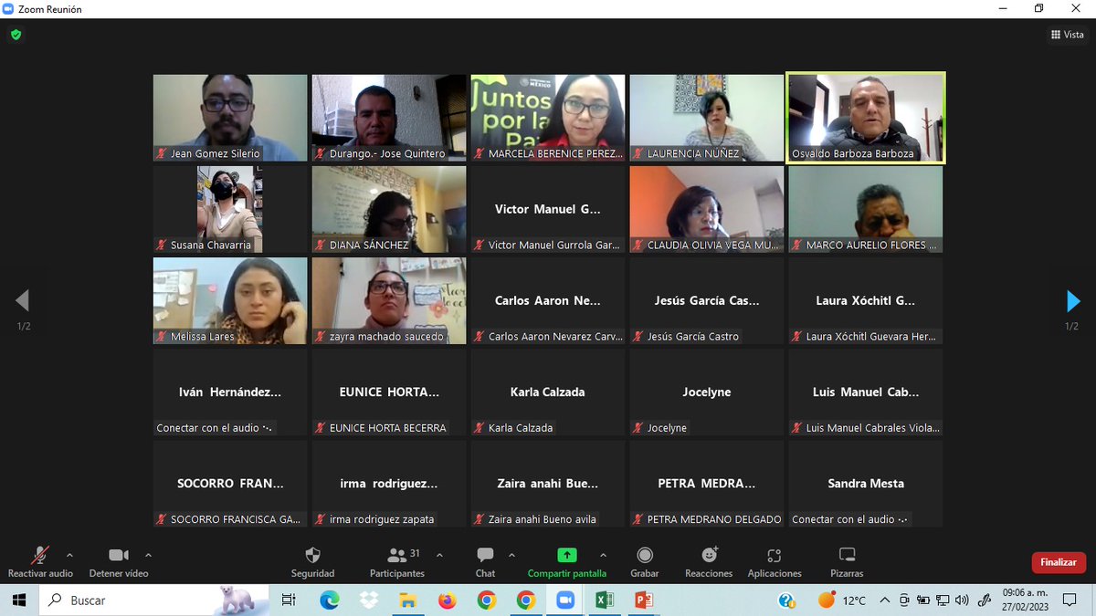Open Reacciones emoji menu
The image size is (1096, 616).
(709, 562)
